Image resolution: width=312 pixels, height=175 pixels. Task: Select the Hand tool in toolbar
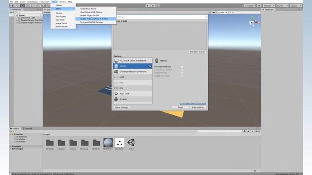click(12, 6)
